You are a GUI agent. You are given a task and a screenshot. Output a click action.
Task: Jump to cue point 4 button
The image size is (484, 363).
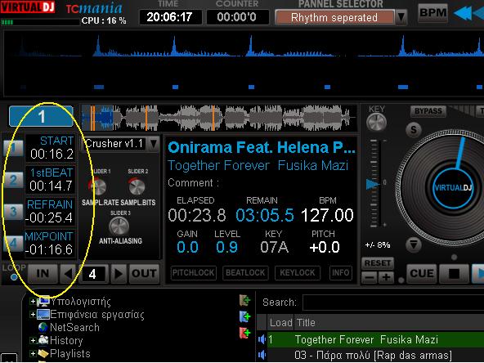(13, 244)
